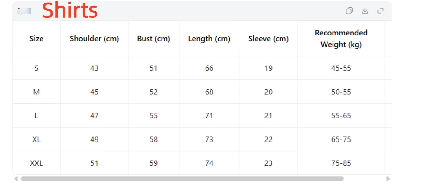Click the Shoulder (cm) column header
The width and height of the screenshot is (425, 190).
click(94, 39)
